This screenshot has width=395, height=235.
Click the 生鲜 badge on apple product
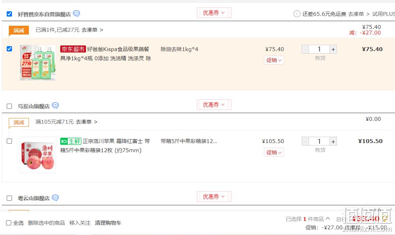[x=71, y=141]
